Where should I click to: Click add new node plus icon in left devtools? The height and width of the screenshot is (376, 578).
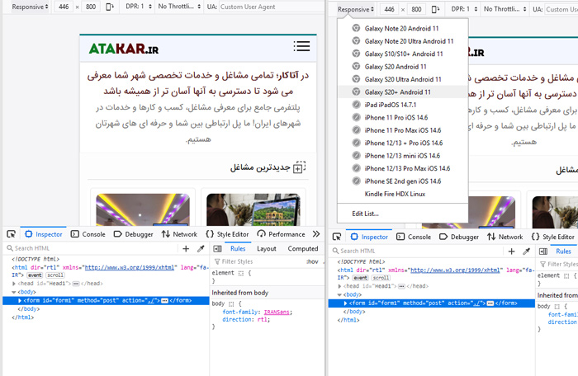(186, 249)
